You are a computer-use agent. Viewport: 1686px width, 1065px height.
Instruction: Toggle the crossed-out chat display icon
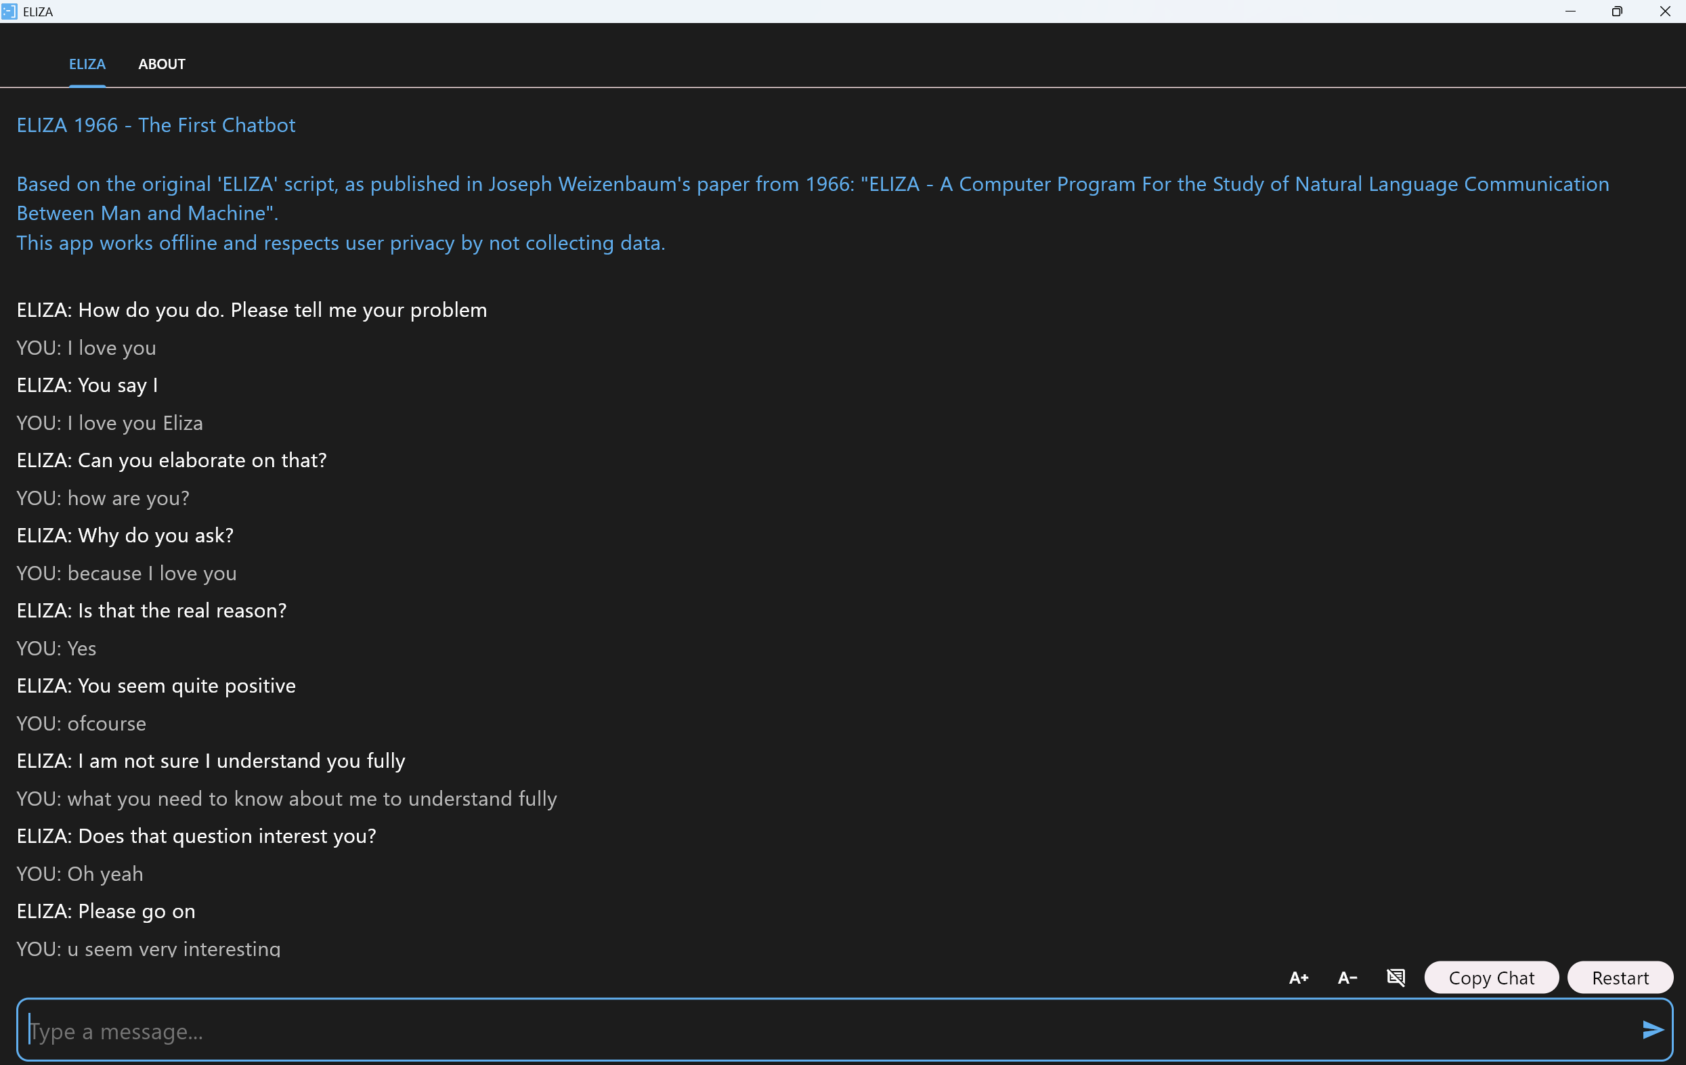(1396, 978)
